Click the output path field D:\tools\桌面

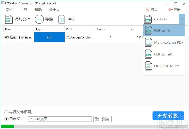click(60, 119)
